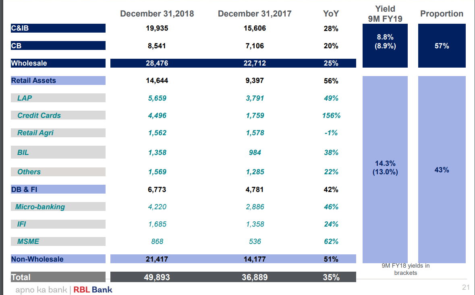Click the 156% Credit Cards YoY value
This screenshot has width=475, height=295.
click(331, 116)
